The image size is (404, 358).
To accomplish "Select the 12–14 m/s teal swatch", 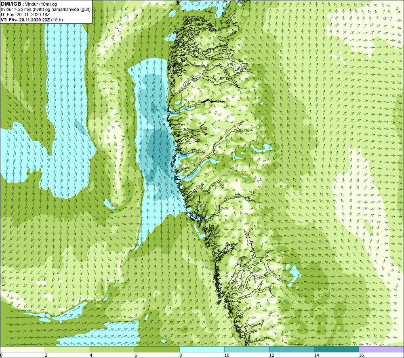I will point(292,349).
